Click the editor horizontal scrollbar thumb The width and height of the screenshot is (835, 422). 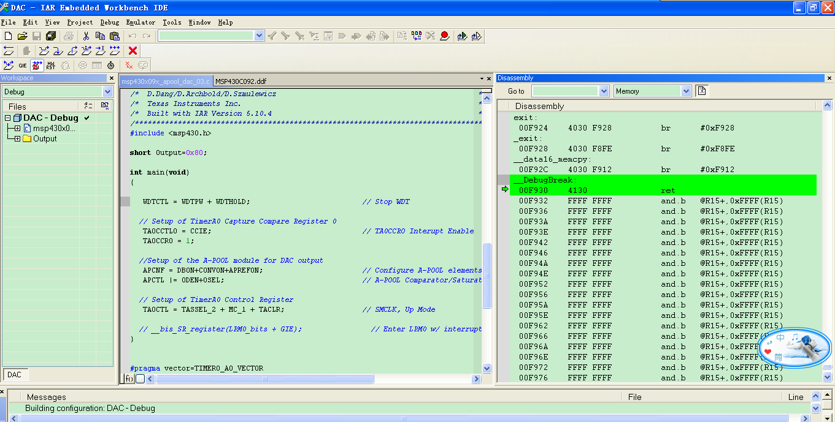[x=265, y=379]
